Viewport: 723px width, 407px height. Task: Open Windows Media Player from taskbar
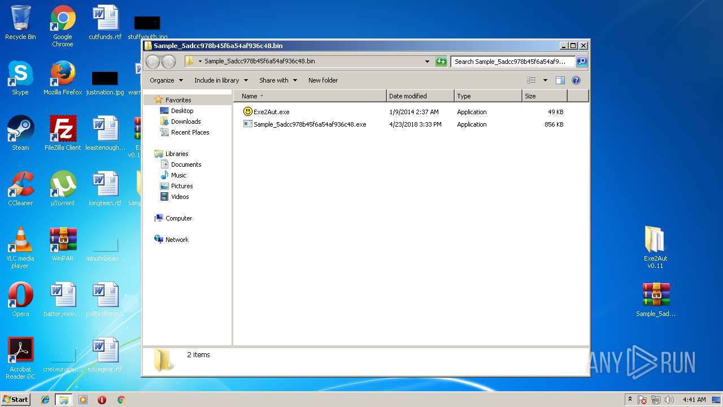[83, 400]
